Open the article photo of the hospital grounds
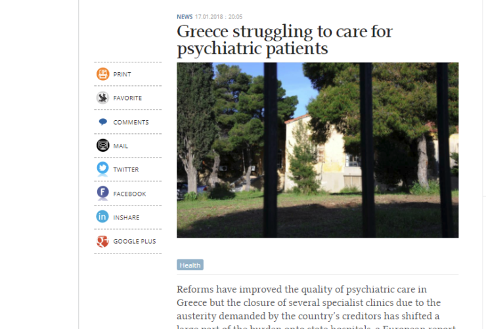 [x=317, y=150]
